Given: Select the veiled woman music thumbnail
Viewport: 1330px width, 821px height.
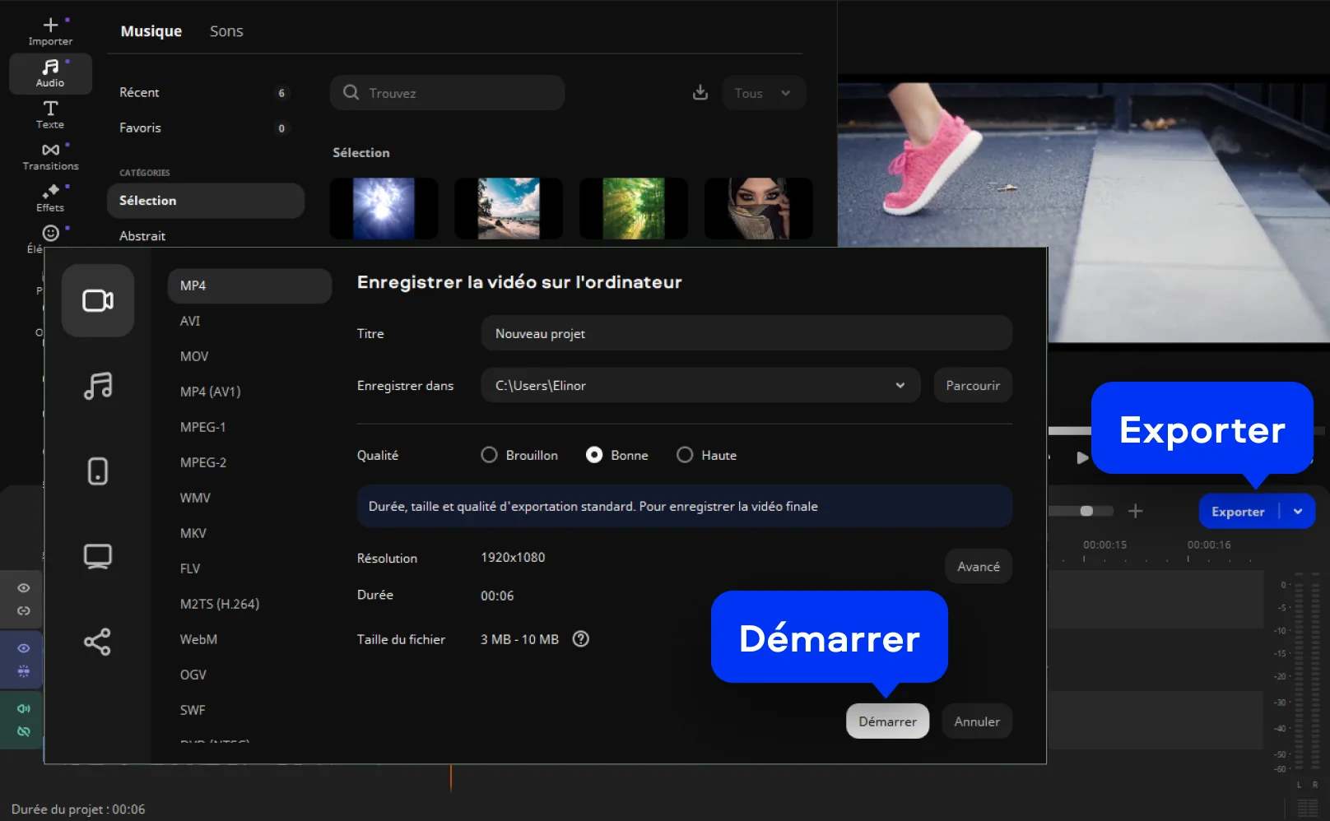Looking at the screenshot, I should pos(759,209).
